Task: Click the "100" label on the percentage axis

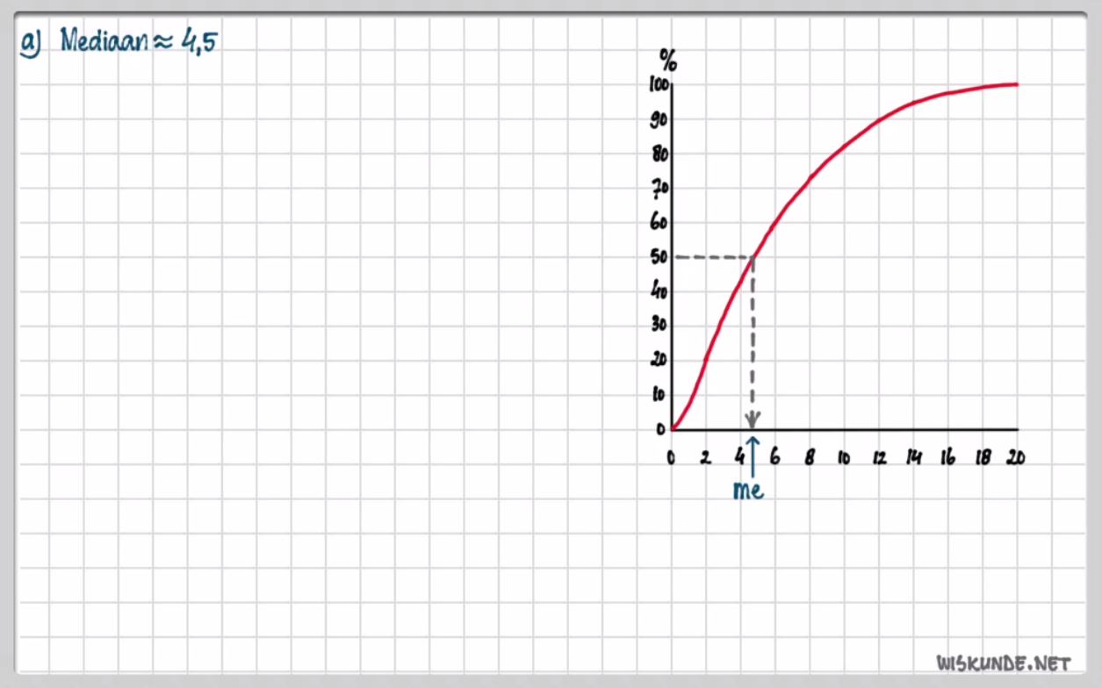Action: click(x=659, y=85)
